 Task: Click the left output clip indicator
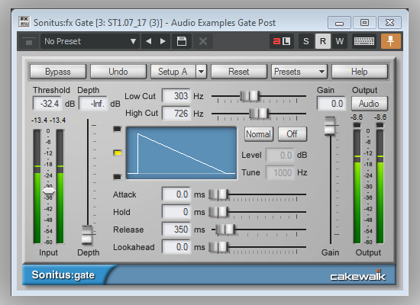(x=357, y=125)
